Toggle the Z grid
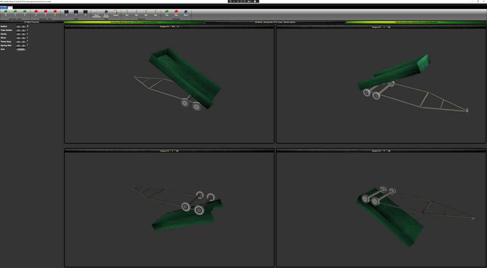Image resolution: width=487 pixels, height=268 pixels. (x=85, y=12)
